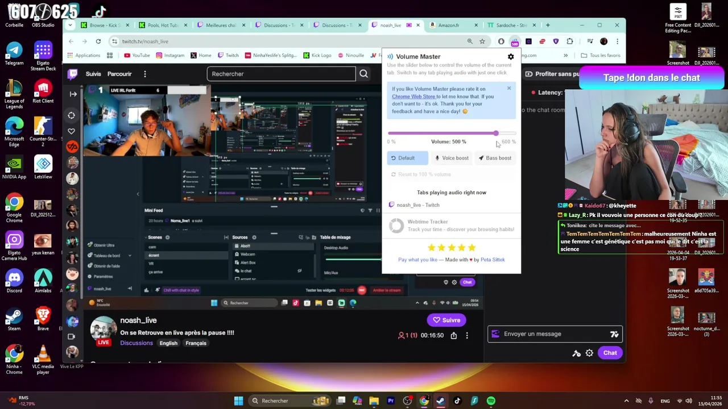
Task: Show hidden system tray icons
Action: (627, 401)
